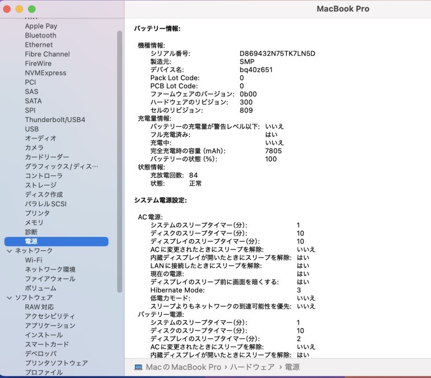The width and height of the screenshot is (431, 378).
Task: Click the manufacturer value SMP
Action: (x=247, y=62)
